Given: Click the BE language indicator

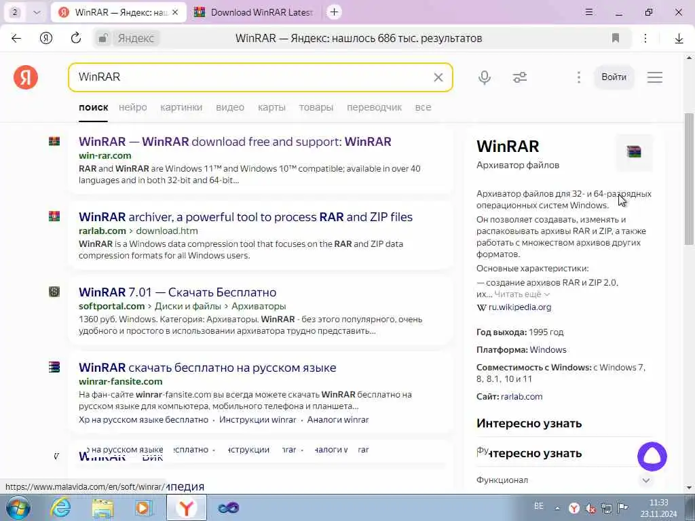Looking at the screenshot, I should point(538,506).
